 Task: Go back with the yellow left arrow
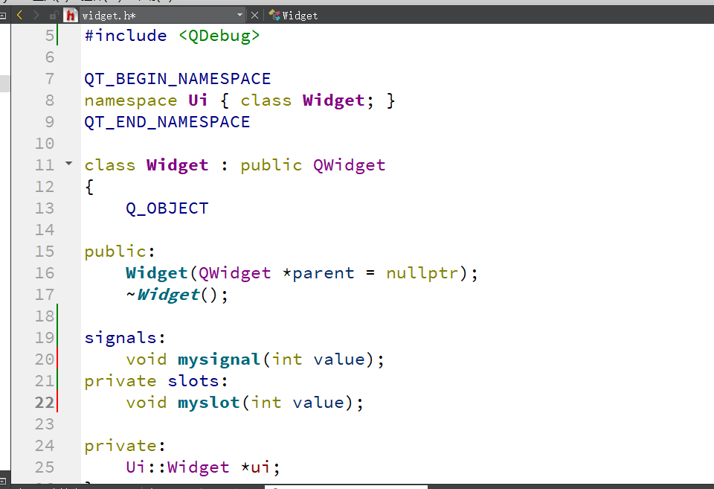tap(19, 15)
